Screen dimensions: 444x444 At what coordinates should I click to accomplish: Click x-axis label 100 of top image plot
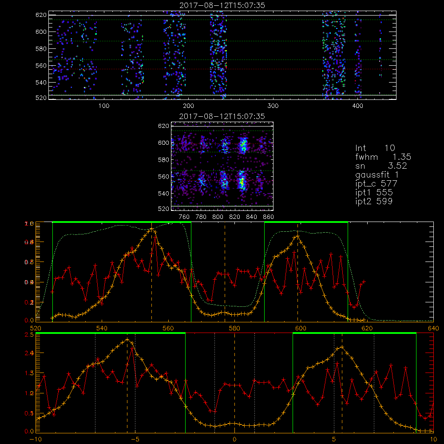coord(104,106)
